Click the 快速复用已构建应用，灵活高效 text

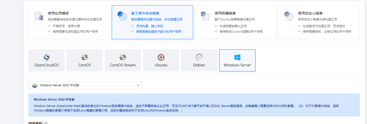(324, 26)
